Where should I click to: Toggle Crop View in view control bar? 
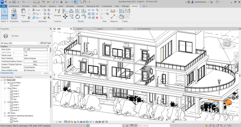(81, 122)
